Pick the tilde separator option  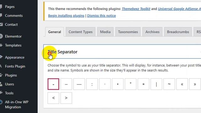(x=169, y=84)
